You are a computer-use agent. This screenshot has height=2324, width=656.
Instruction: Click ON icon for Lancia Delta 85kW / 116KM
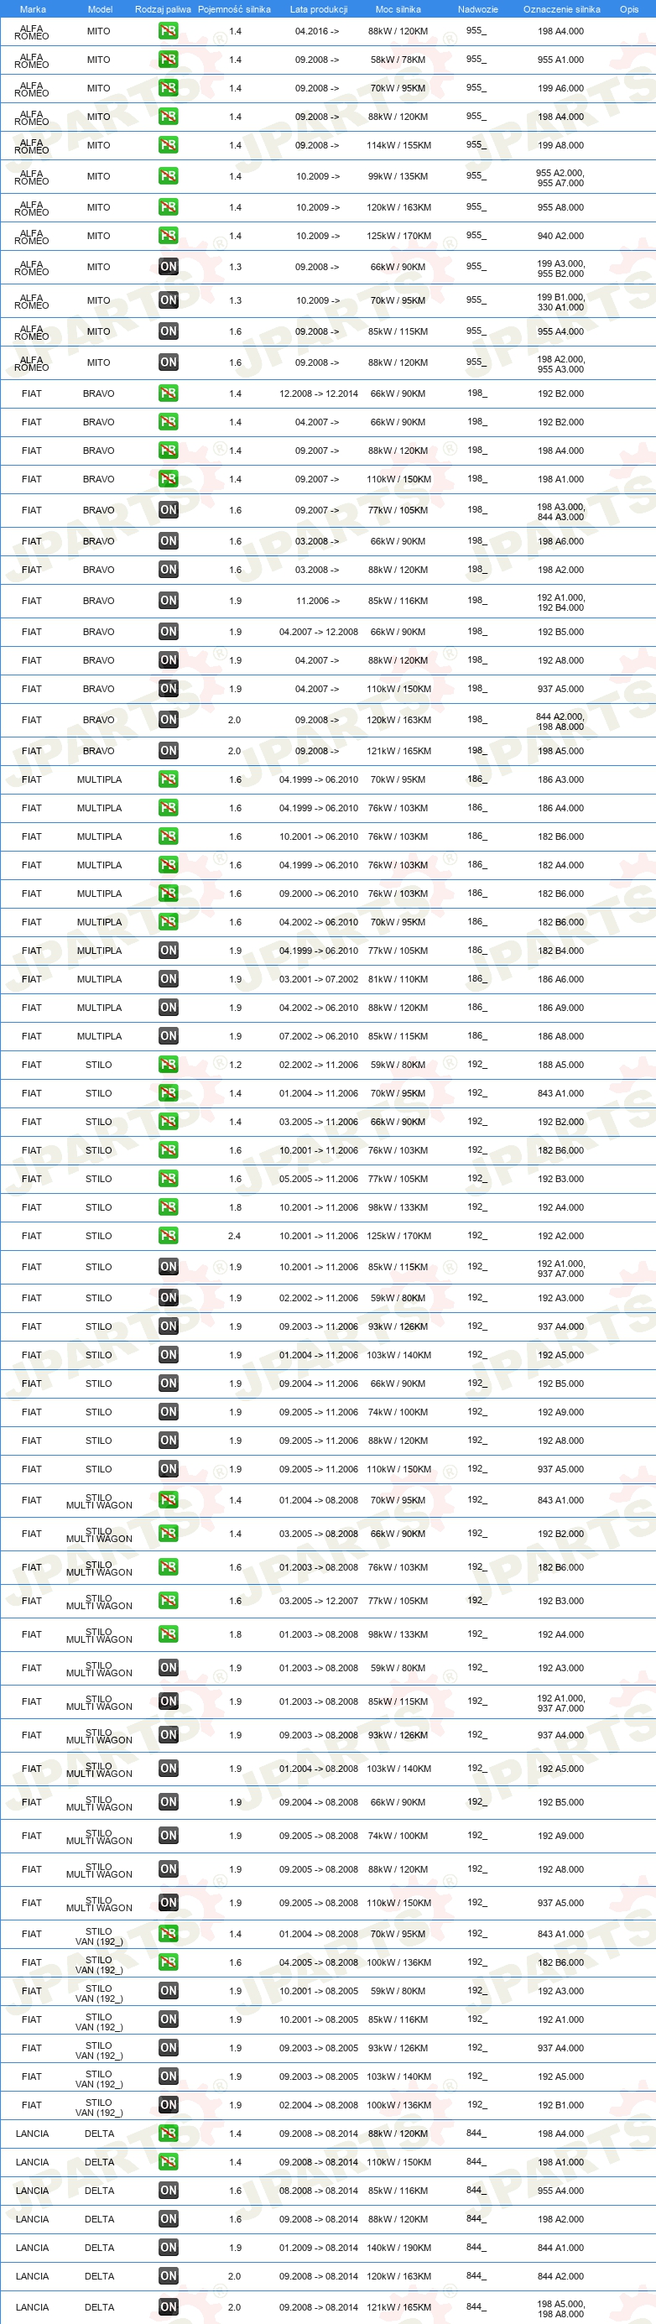pyautogui.click(x=168, y=2191)
